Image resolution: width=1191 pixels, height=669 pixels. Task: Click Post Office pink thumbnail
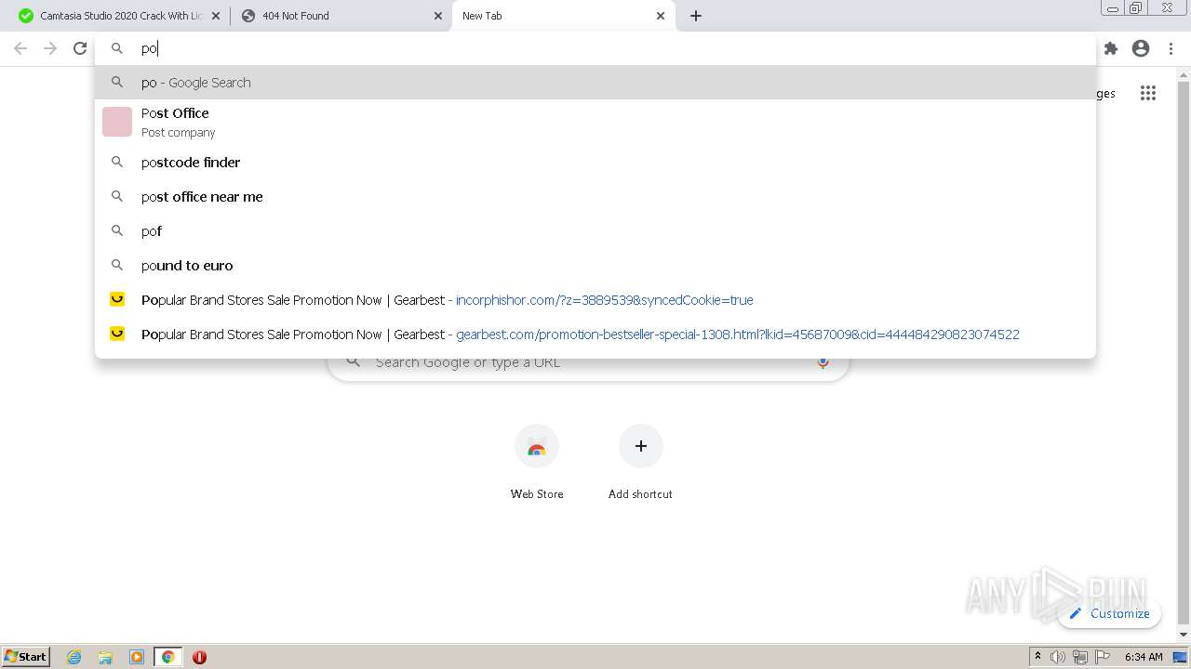pos(117,122)
